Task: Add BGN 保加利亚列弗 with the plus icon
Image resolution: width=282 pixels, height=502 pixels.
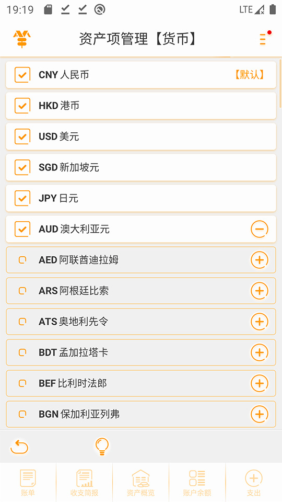Action: (260, 414)
